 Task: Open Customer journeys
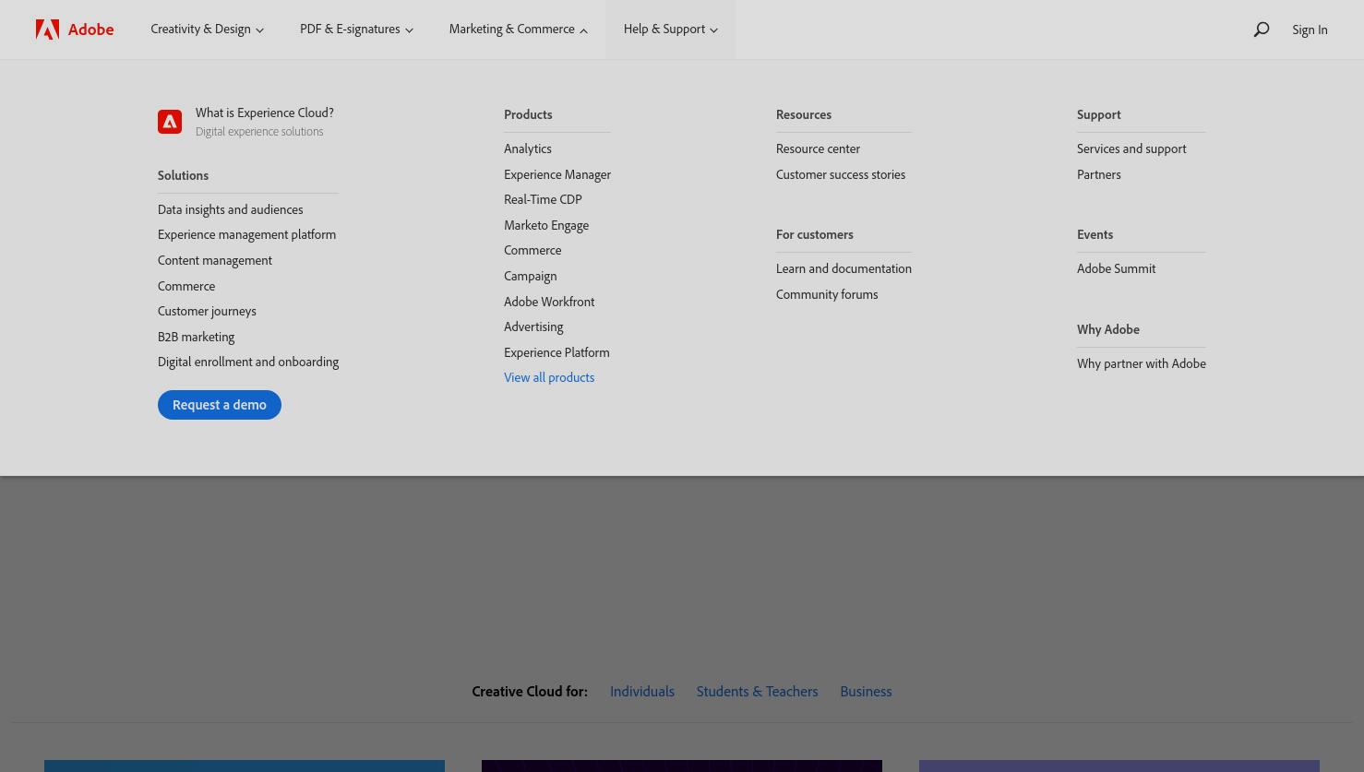[207, 311]
